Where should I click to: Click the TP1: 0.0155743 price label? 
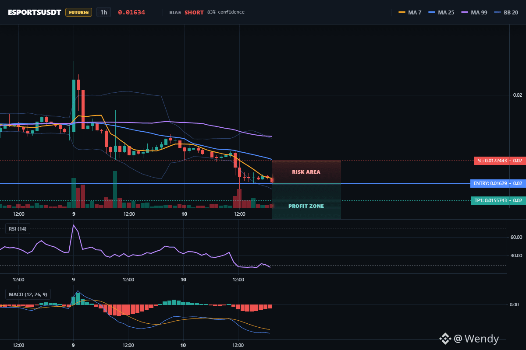pos(498,200)
